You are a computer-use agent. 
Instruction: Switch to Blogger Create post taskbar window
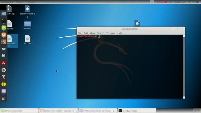tap(58, 111)
